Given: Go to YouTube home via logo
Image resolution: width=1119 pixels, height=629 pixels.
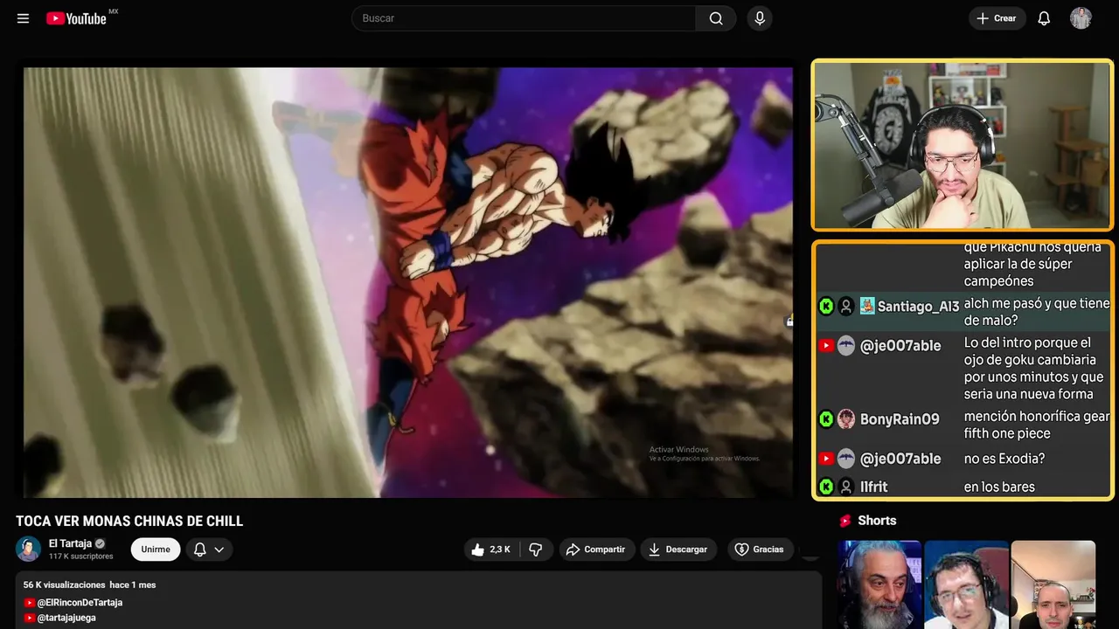Looking at the screenshot, I should pos(77,18).
